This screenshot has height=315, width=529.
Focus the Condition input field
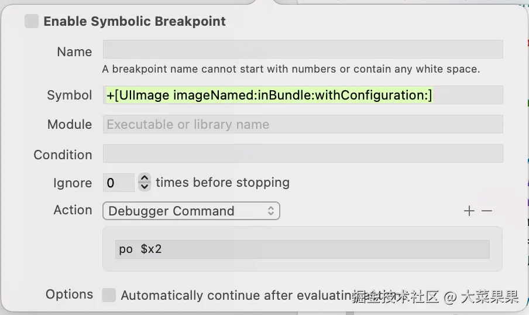(x=303, y=154)
